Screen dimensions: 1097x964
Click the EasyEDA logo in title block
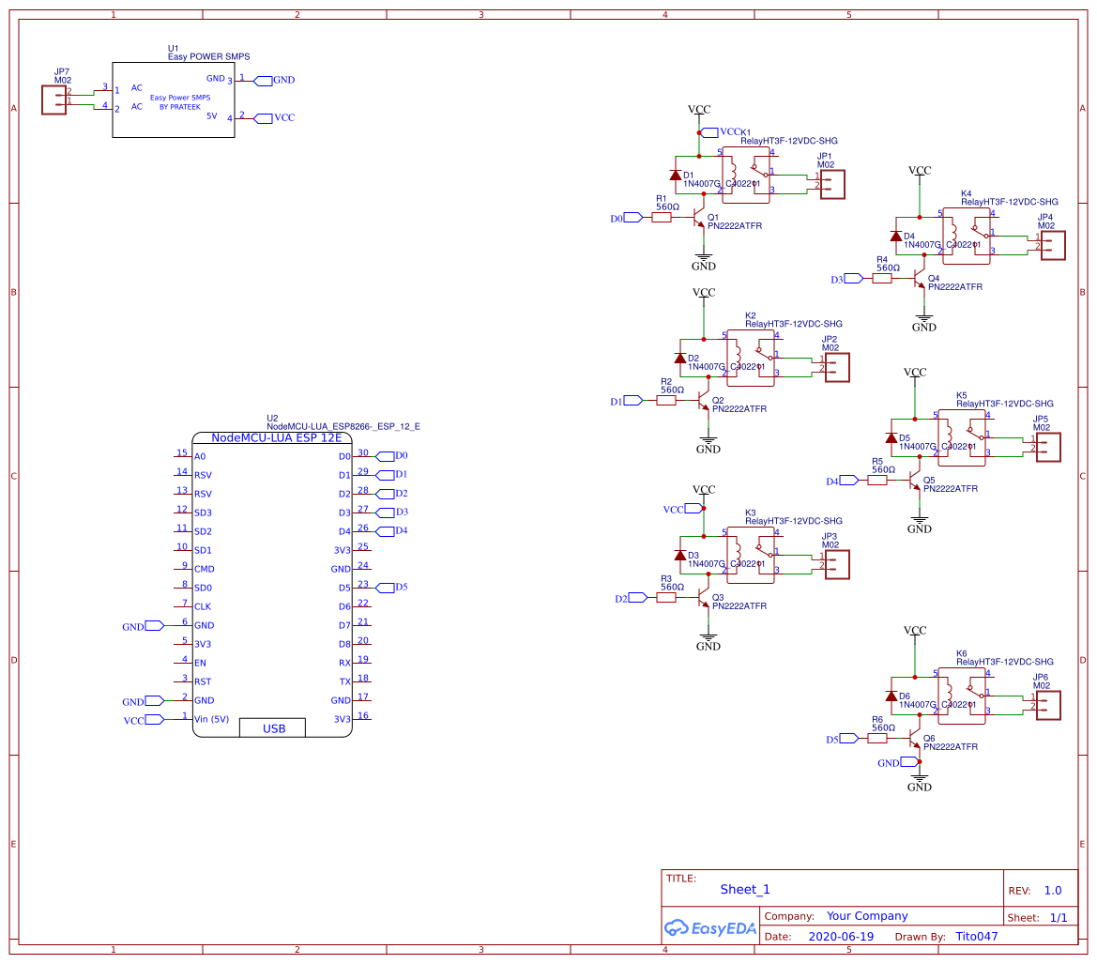710,928
